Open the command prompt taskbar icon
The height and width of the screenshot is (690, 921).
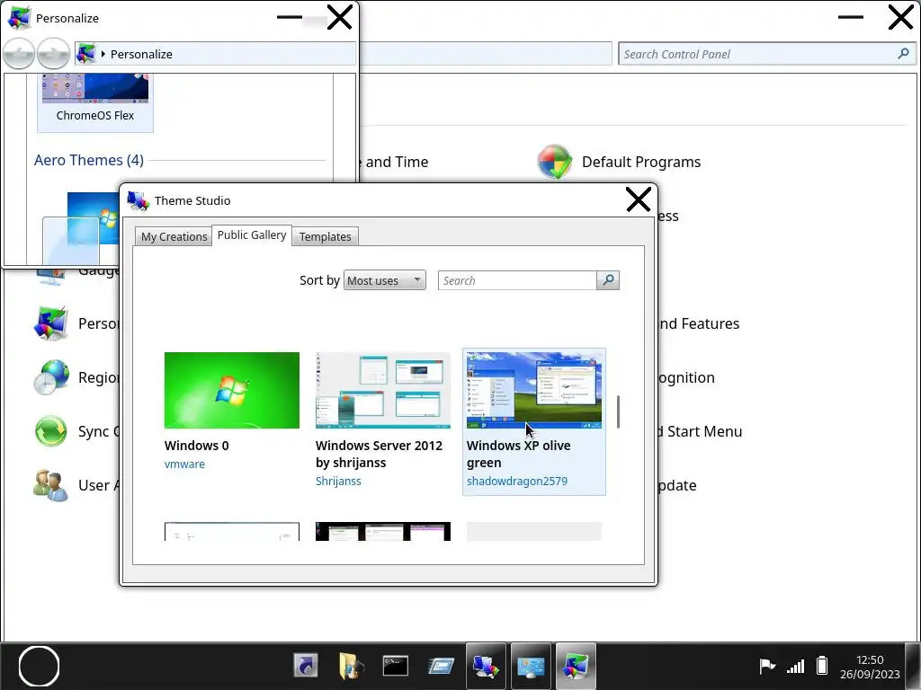point(396,666)
